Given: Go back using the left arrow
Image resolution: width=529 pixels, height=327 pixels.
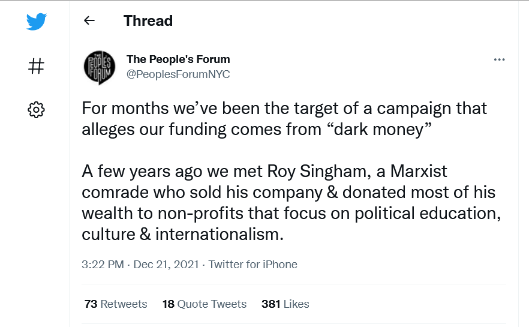Looking at the screenshot, I should coord(89,21).
